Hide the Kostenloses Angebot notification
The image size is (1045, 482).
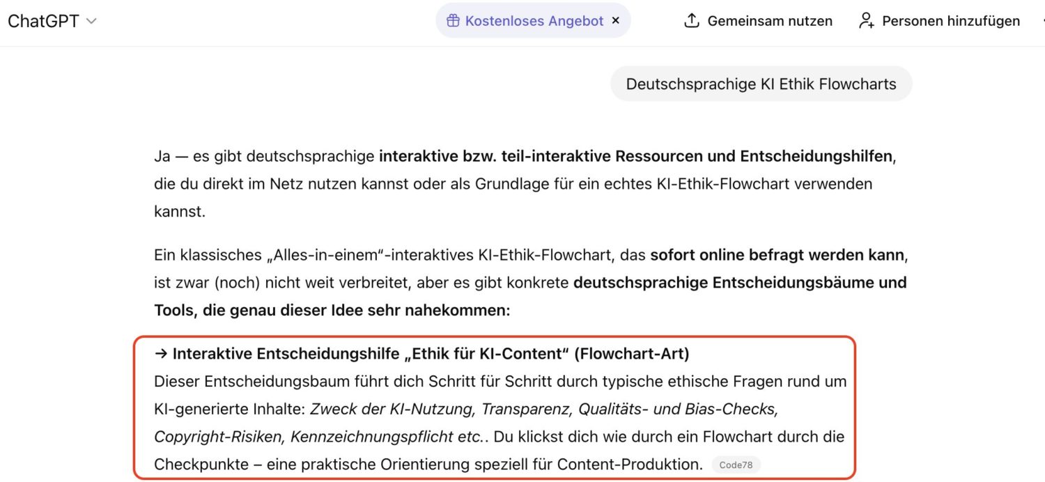coord(615,20)
